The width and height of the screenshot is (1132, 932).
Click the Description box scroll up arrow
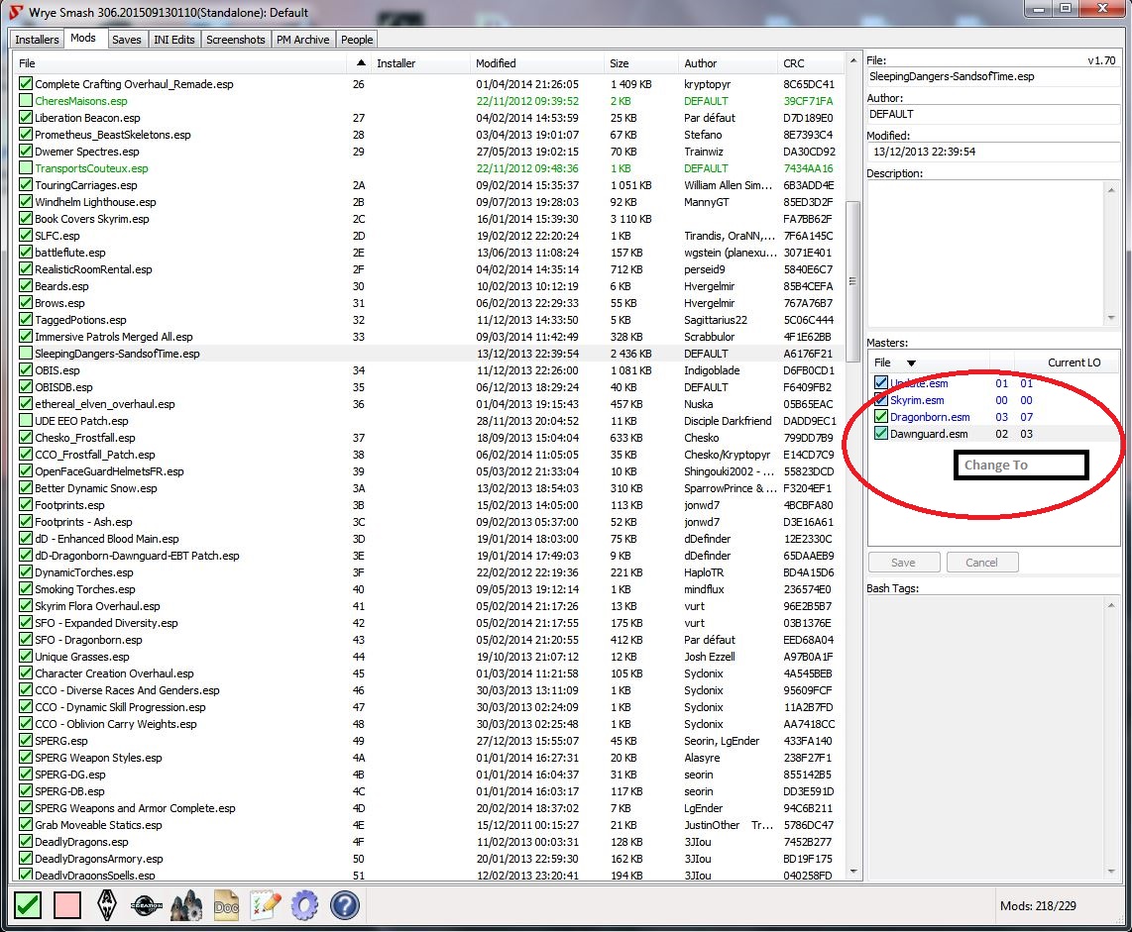pyautogui.click(x=1111, y=190)
